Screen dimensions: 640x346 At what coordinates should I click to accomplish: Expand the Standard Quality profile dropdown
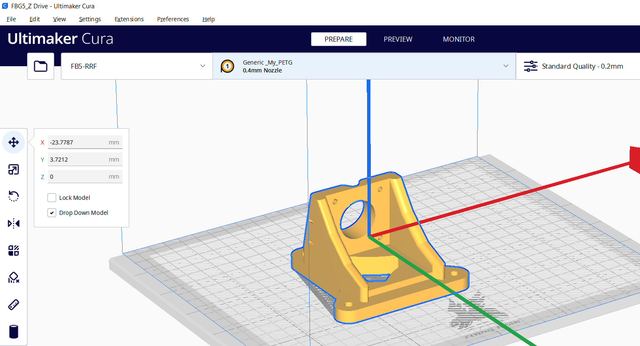tap(582, 66)
